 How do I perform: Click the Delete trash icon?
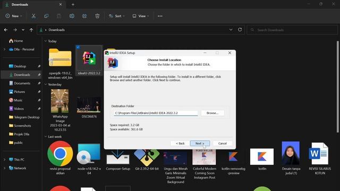click(x=97, y=16)
